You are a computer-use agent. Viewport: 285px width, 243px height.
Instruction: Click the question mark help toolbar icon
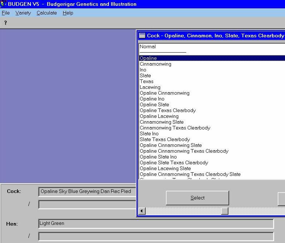coord(5,23)
